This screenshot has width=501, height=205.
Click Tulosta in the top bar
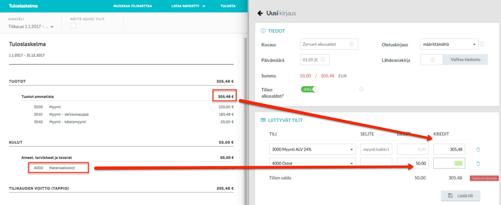coord(228,6)
